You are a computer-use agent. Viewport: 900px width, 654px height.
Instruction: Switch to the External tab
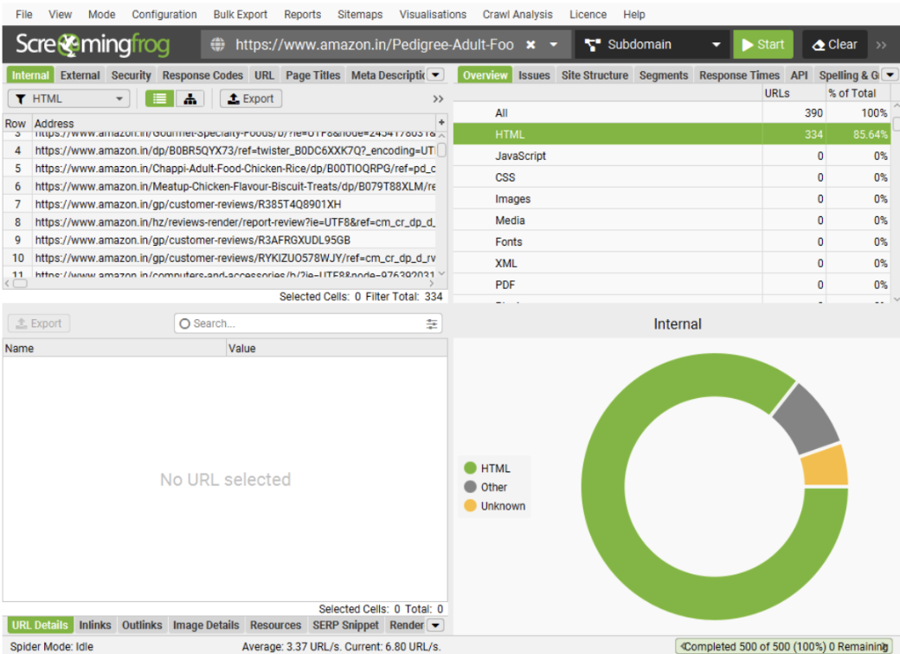(x=80, y=75)
